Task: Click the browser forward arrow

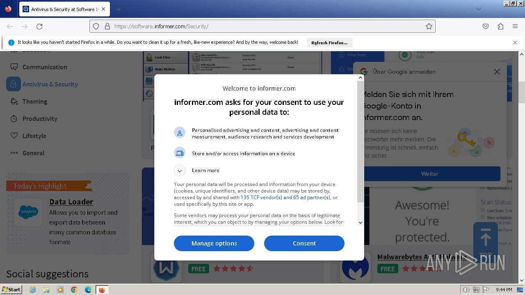Action: pos(25,26)
